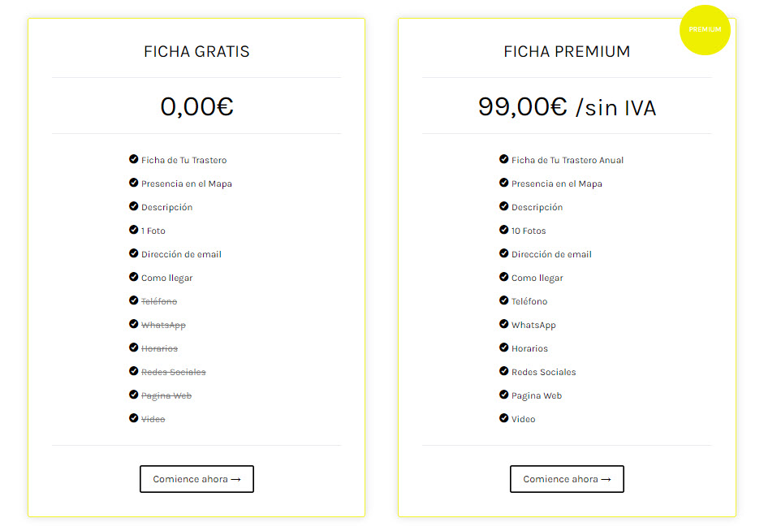Click the checkmark icon beside Ficha de Tu Trastero
Screen dimensions: 764x531
point(133,160)
